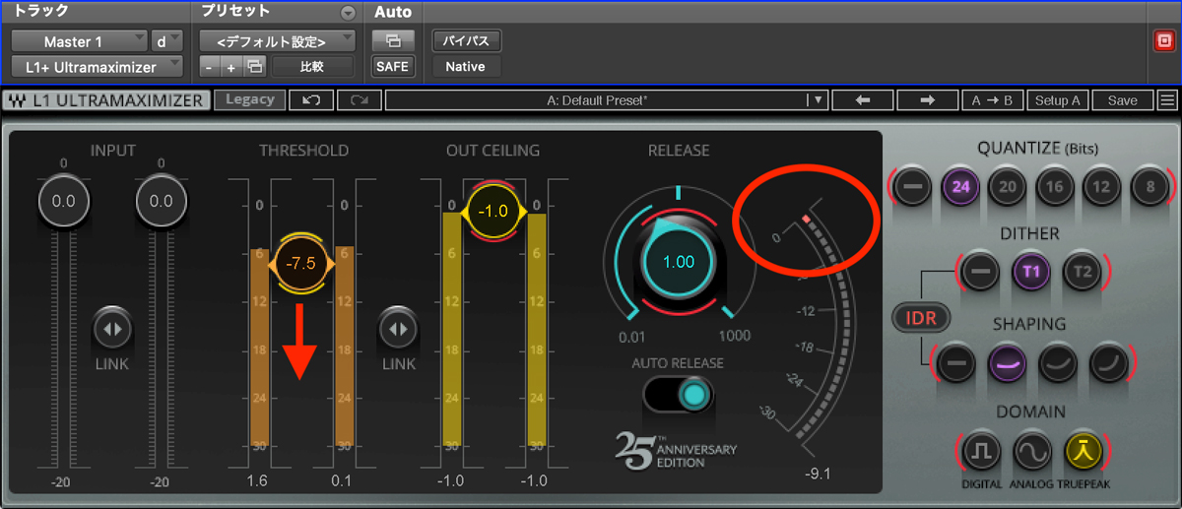This screenshot has height=509, width=1182.
Task: Open the Master 1 track selector
Action: tap(79, 41)
